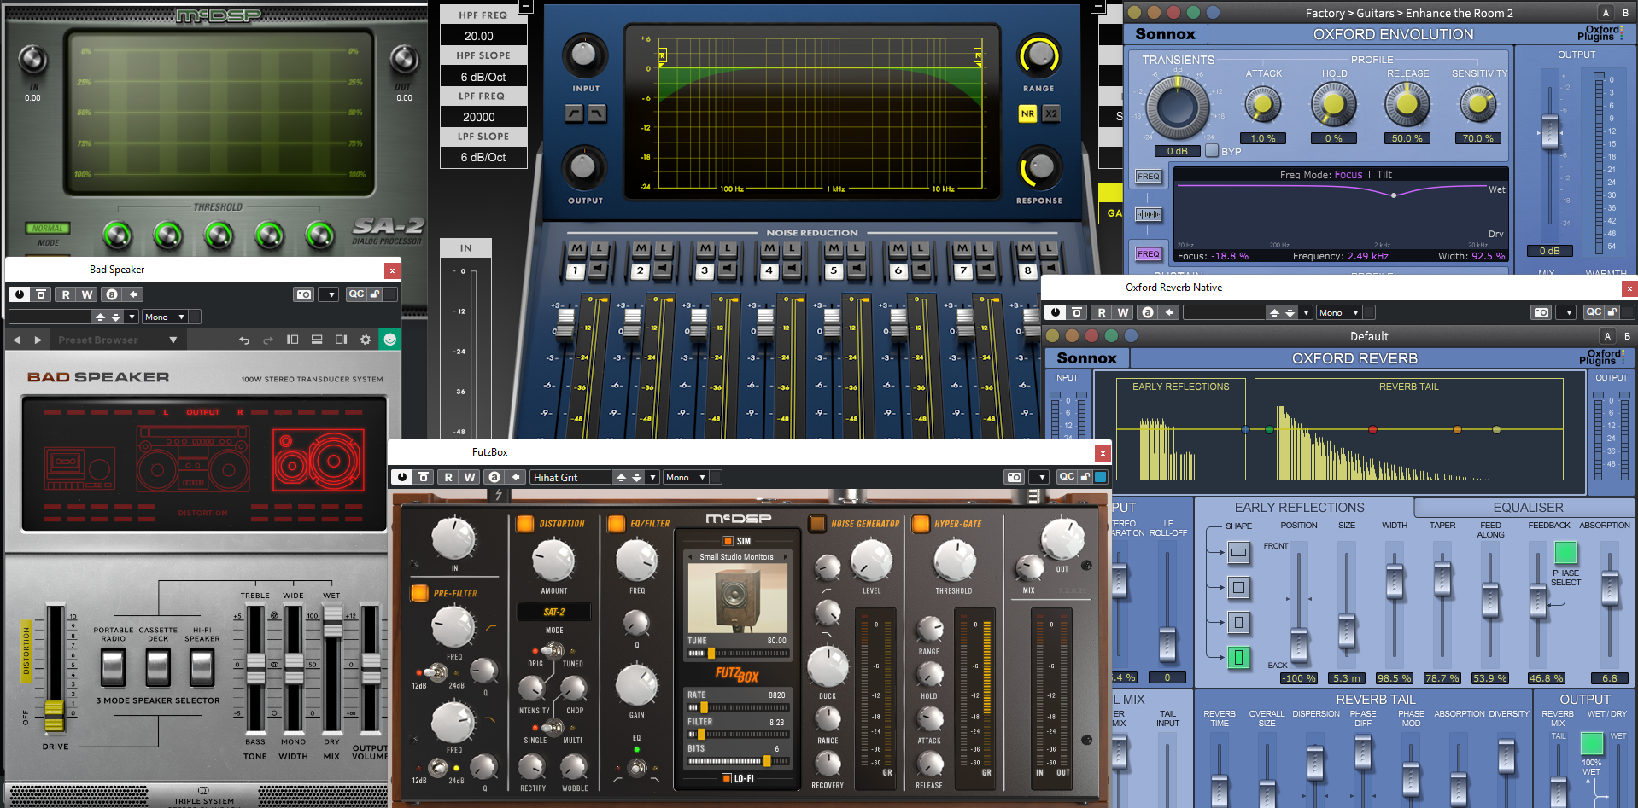This screenshot has width=1638, height=808.
Task: Open the Mono channel dropdown in Bad Speaker
Action: pos(165,317)
